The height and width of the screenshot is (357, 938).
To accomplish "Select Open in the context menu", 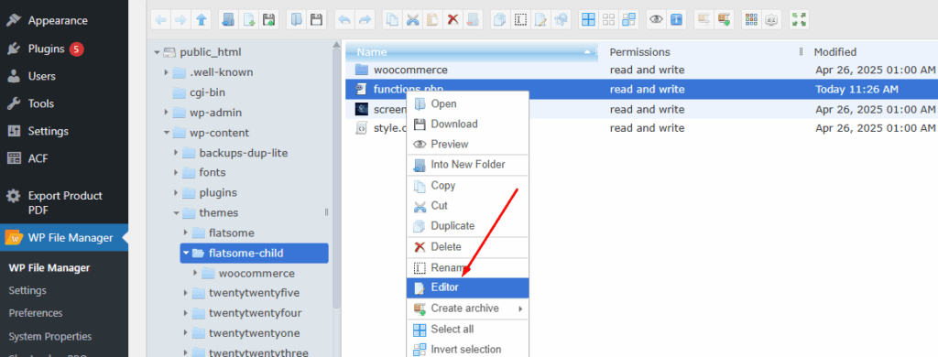I will [468, 104].
